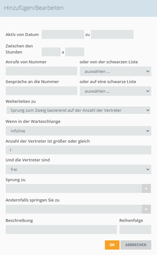The image size is (157, 255).
Task: Click the 'Aktiv von Datum' start date field
Action: pyautogui.click(x=63, y=34)
